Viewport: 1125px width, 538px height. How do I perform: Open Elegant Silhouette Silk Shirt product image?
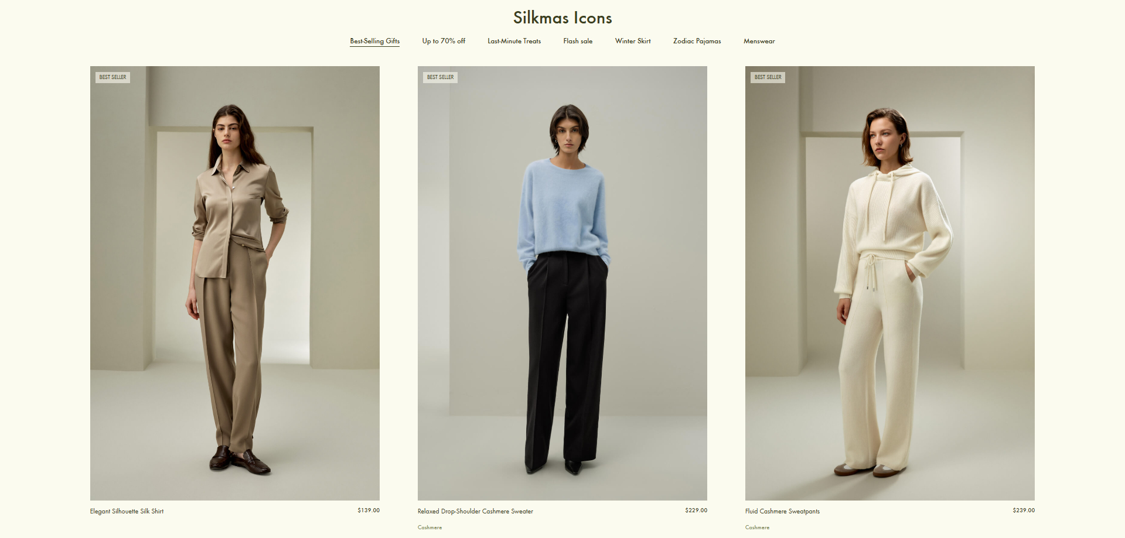pos(235,283)
